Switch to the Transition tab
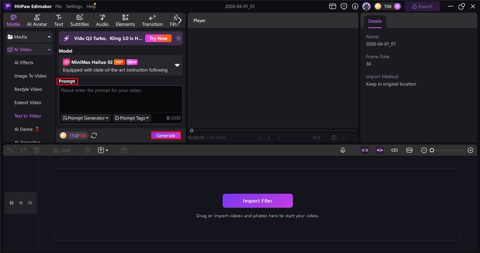Screen dimensions: 480x253 (x=152, y=20)
